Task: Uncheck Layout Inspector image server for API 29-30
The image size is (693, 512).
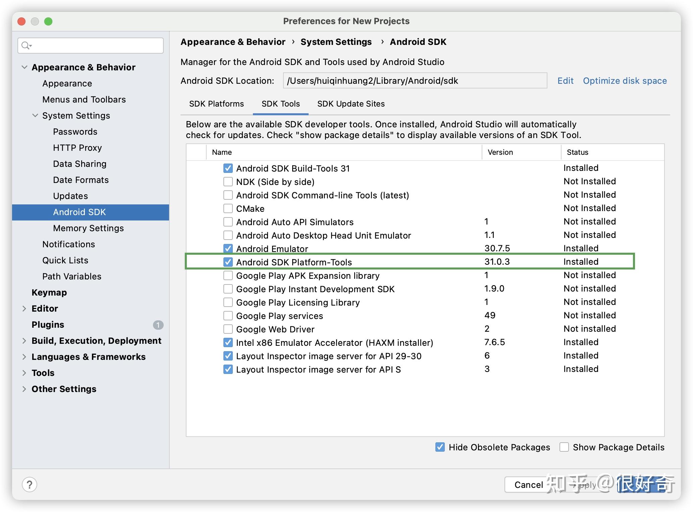Action: click(x=228, y=356)
